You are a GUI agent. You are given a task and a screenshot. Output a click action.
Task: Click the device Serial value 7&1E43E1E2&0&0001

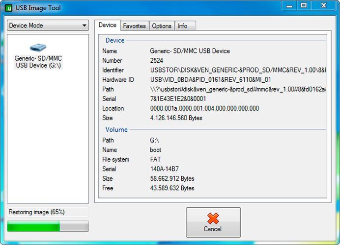point(178,99)
